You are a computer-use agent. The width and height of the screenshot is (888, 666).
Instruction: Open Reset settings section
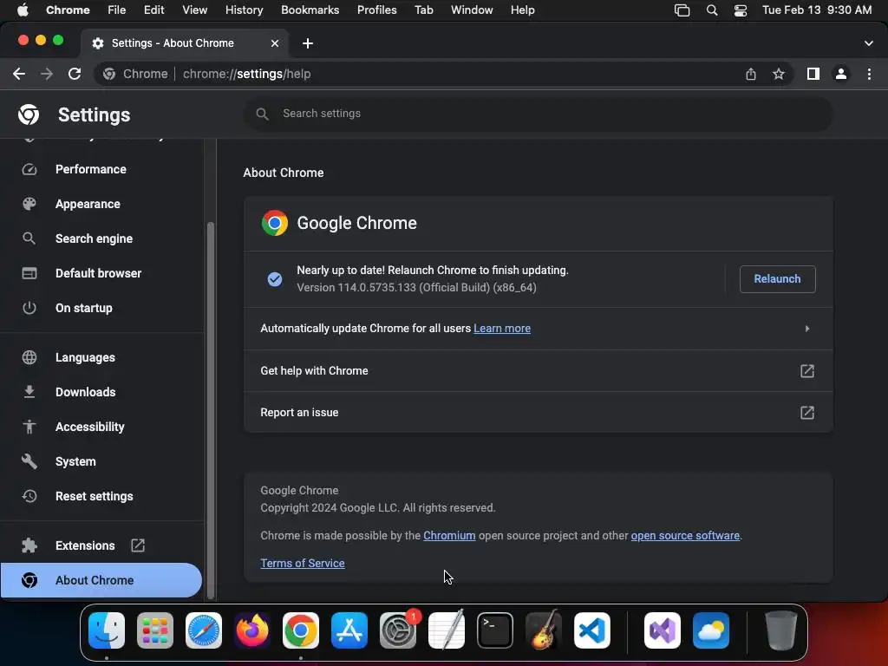94,497
